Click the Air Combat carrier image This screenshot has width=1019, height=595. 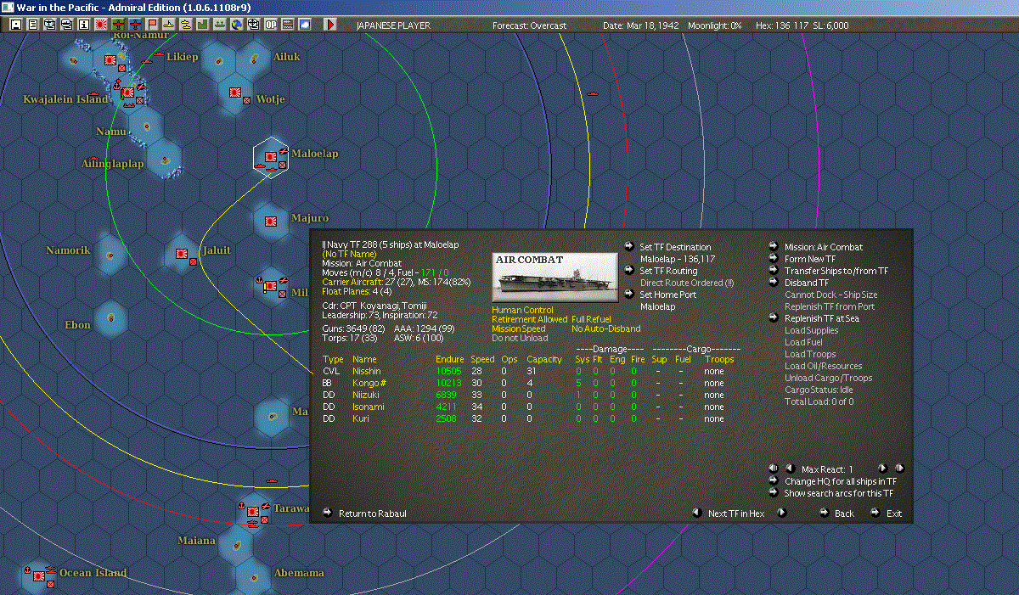tap(555, 277)
